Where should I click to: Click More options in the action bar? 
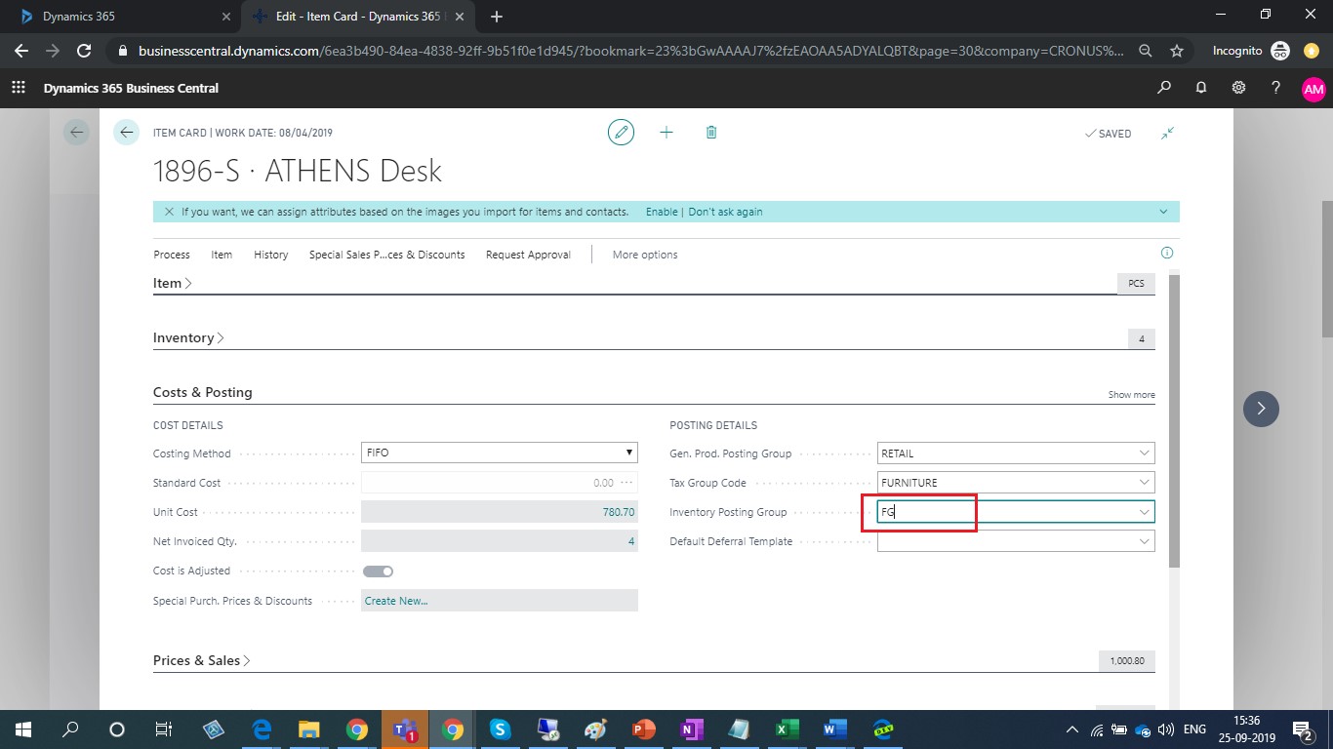coord(645,255)
